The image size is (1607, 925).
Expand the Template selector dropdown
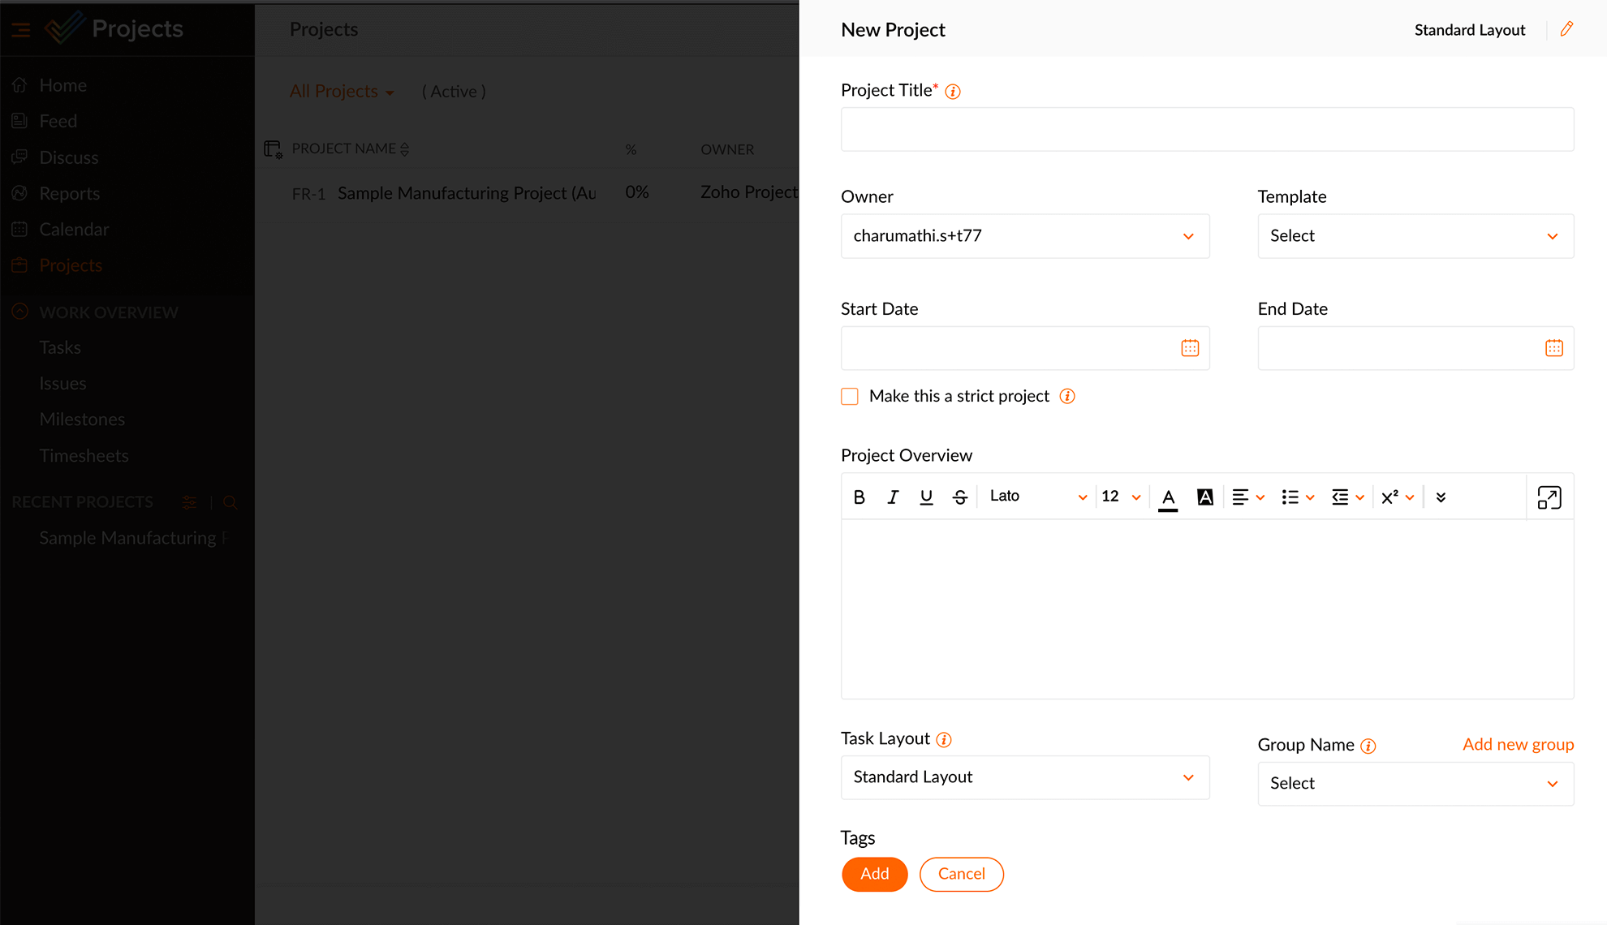click(x=1416, y=235)
